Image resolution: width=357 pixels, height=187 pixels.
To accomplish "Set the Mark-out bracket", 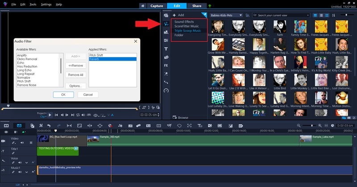I will click(x=149, y=107).
